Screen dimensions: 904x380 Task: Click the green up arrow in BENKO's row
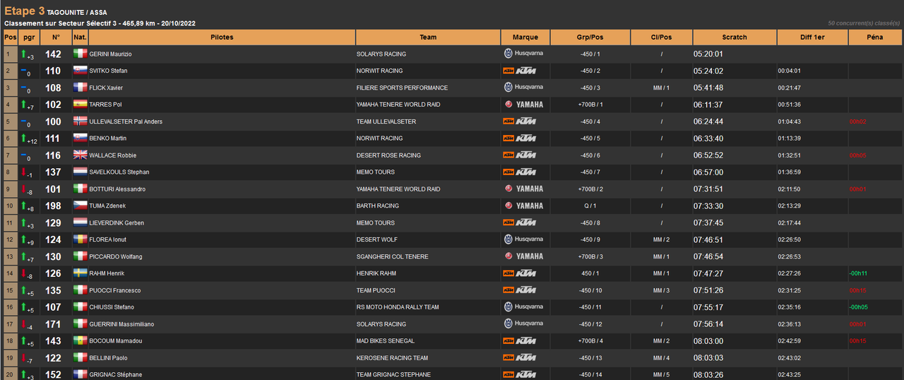click(x=23, y=138)
